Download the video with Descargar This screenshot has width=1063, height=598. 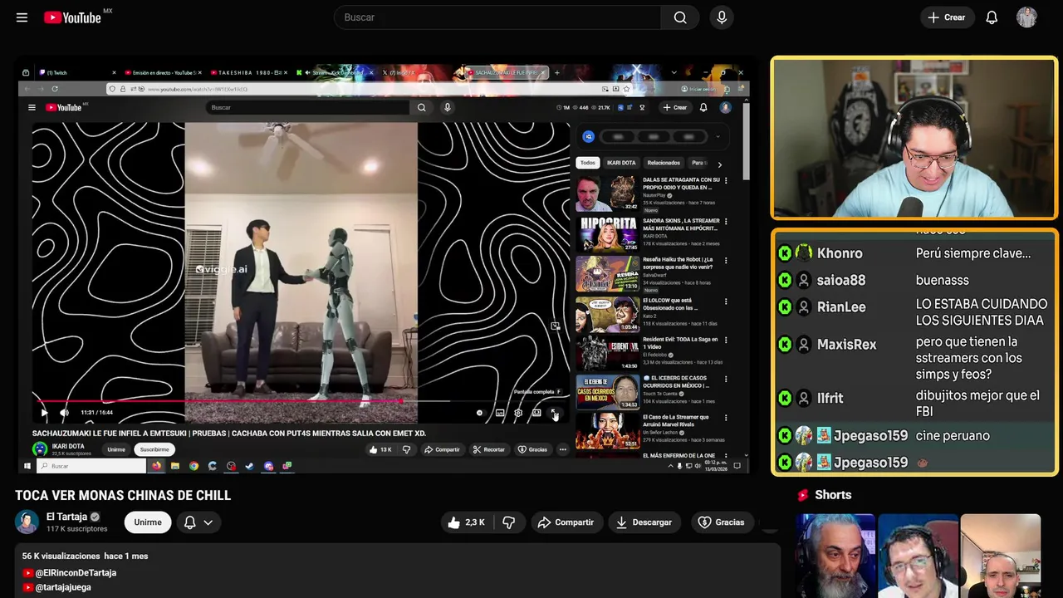[644, 522]
